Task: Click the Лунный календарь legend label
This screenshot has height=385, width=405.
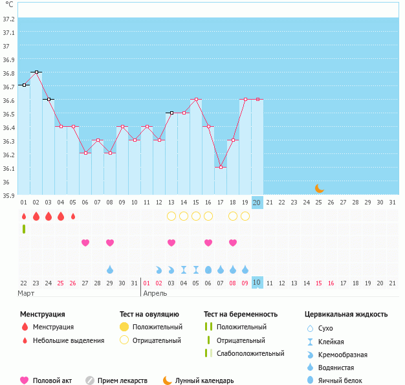Action: click(x=204, y=380)
